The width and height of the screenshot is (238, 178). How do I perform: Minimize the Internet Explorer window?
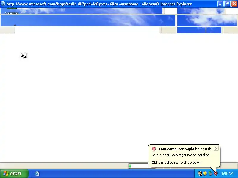pos(220,4)
